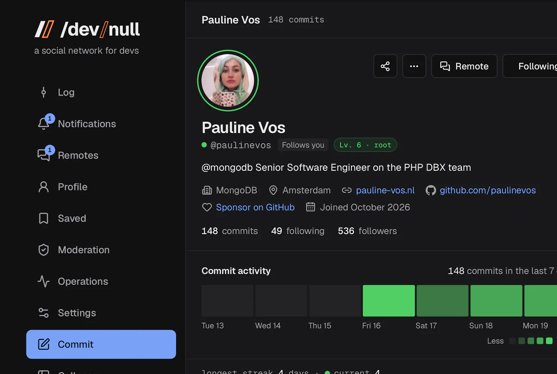The width and height of the screenshot is (557, 374).
Task: Click the Saved bookmark icon
Action: pyautogui.click(x=44, y=218)
